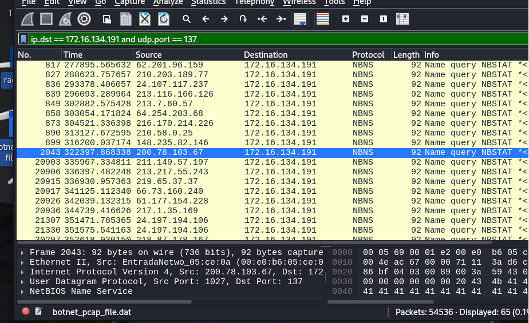Viewport: 529px width, 323px height.
Task: Expand the NetBIOS Name Service section
Action: coord(22,292)
